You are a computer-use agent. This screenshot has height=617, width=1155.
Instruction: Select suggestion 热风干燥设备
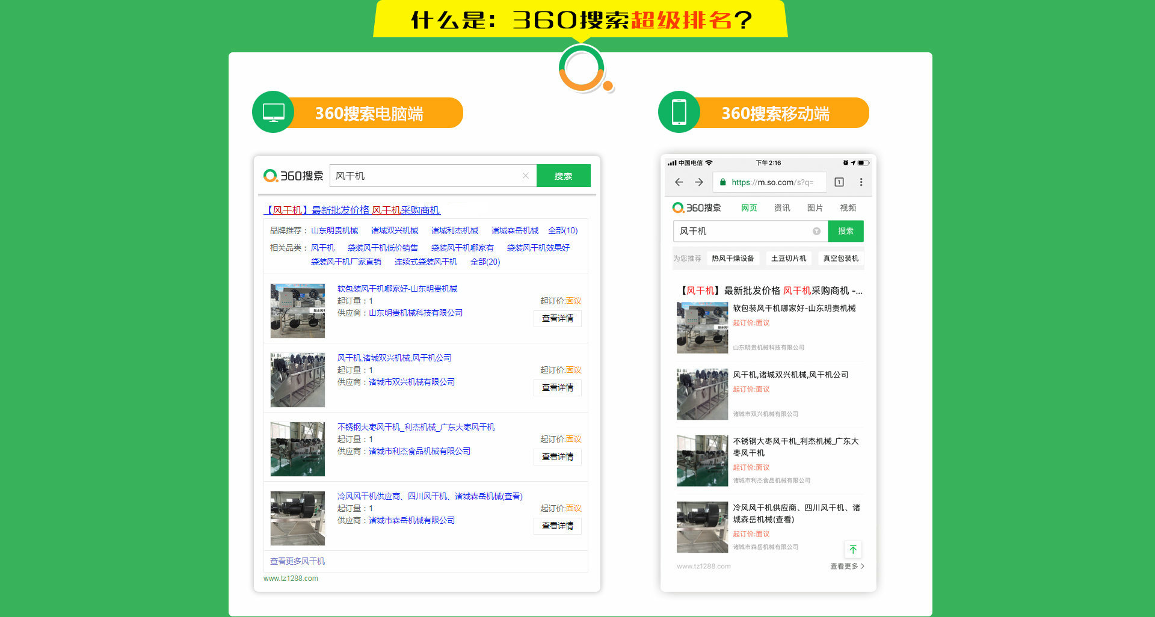[x=733, y=258]
